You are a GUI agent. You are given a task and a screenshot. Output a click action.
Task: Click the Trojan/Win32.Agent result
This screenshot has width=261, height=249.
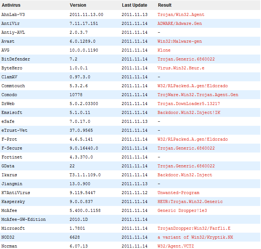(181, 14)
